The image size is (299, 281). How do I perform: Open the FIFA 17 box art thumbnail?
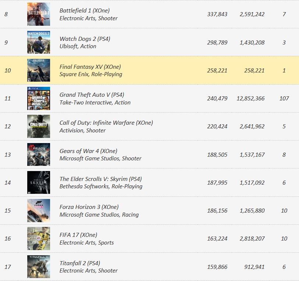pyautogui.click(x=39, y=238)
